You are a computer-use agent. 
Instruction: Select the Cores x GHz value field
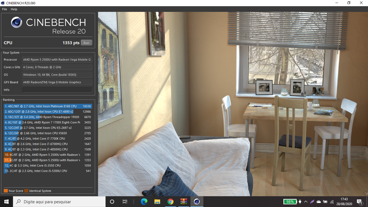57,67
